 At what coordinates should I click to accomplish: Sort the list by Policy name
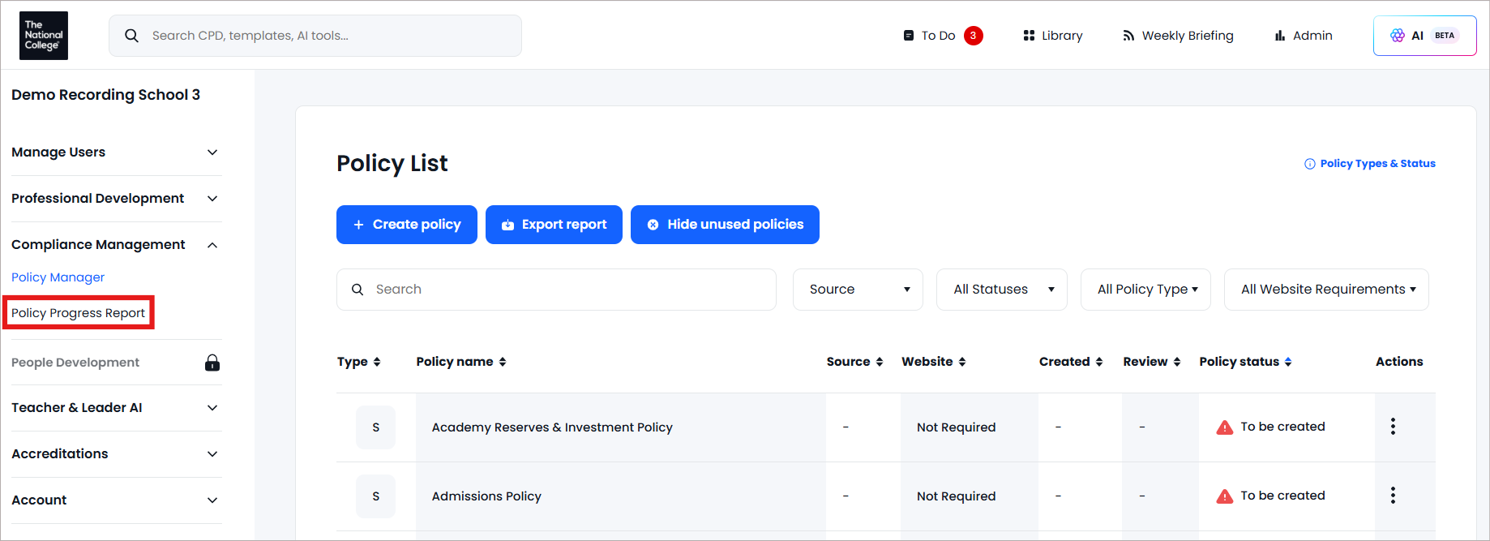click(461, 362)
